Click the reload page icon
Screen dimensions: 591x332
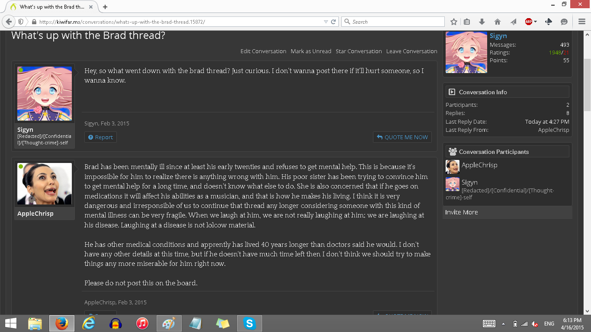pos(334,22)
